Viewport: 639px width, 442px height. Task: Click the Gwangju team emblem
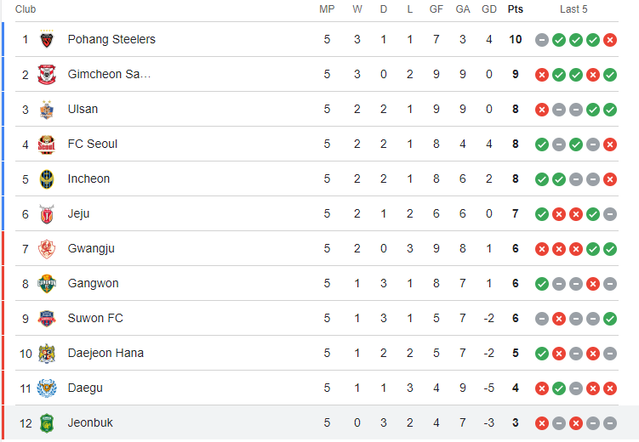[47, 249]
